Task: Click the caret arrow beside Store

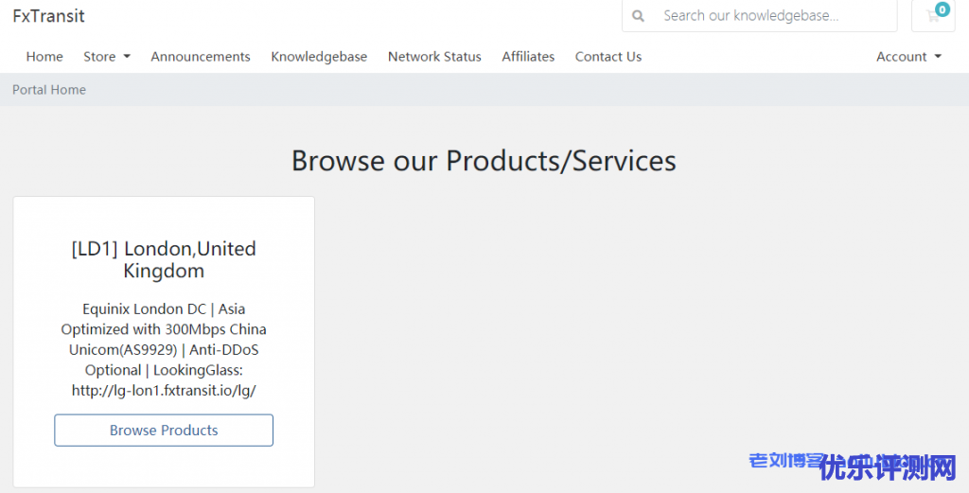Action: click(127, 57)
